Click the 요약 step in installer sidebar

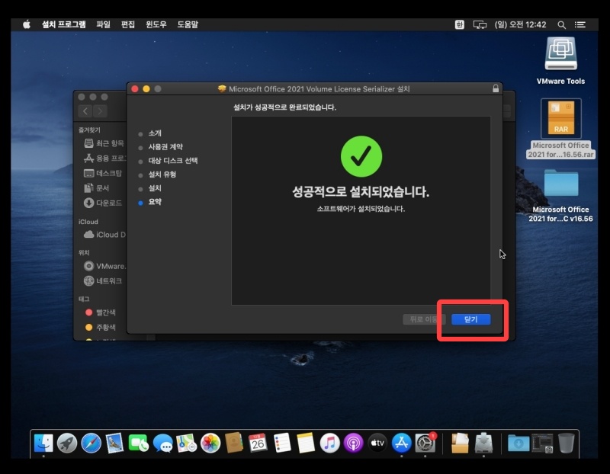point(155,202)
